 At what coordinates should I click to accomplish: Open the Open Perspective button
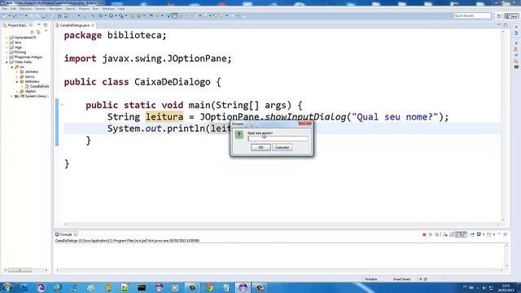click(x=499, y=16)
